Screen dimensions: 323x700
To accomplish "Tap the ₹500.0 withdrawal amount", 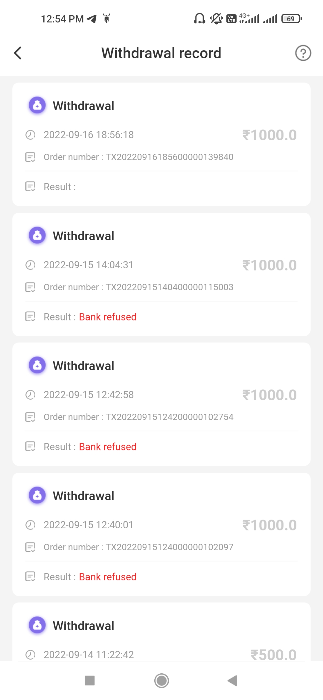I will 273,655.
